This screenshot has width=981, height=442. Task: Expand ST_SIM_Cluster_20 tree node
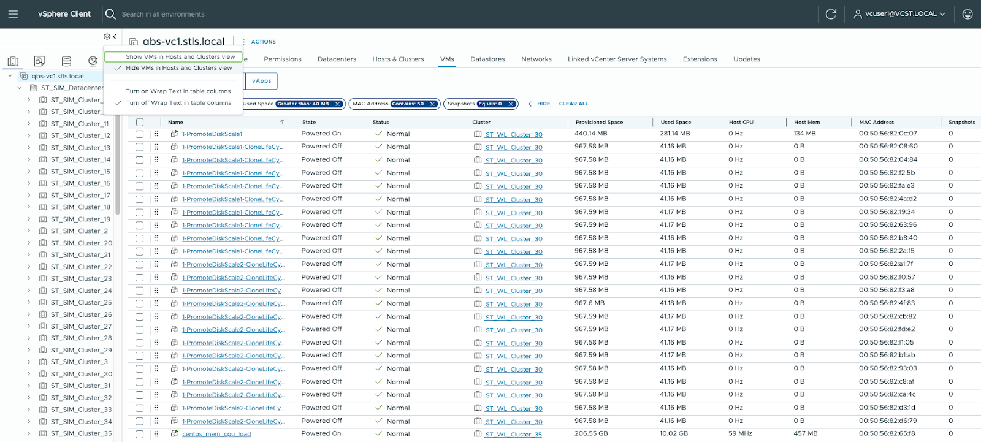tap(29, 243)
